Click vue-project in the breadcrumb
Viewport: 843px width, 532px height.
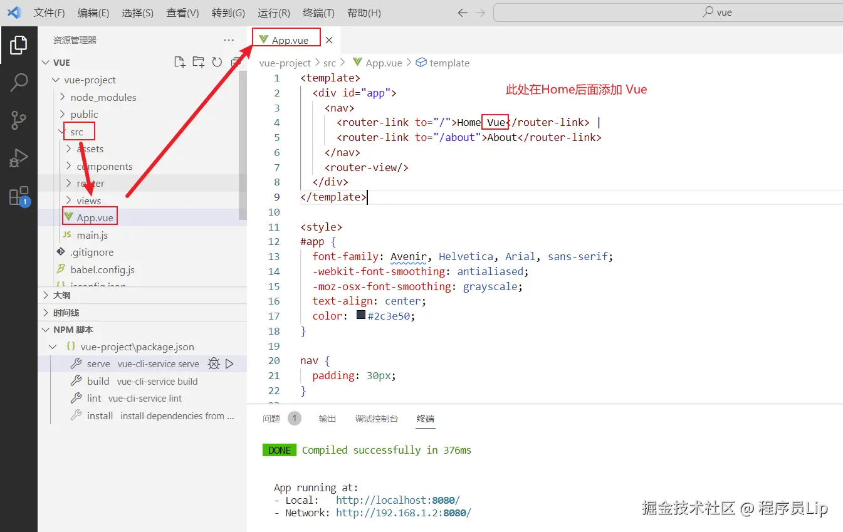pos(285,63)
